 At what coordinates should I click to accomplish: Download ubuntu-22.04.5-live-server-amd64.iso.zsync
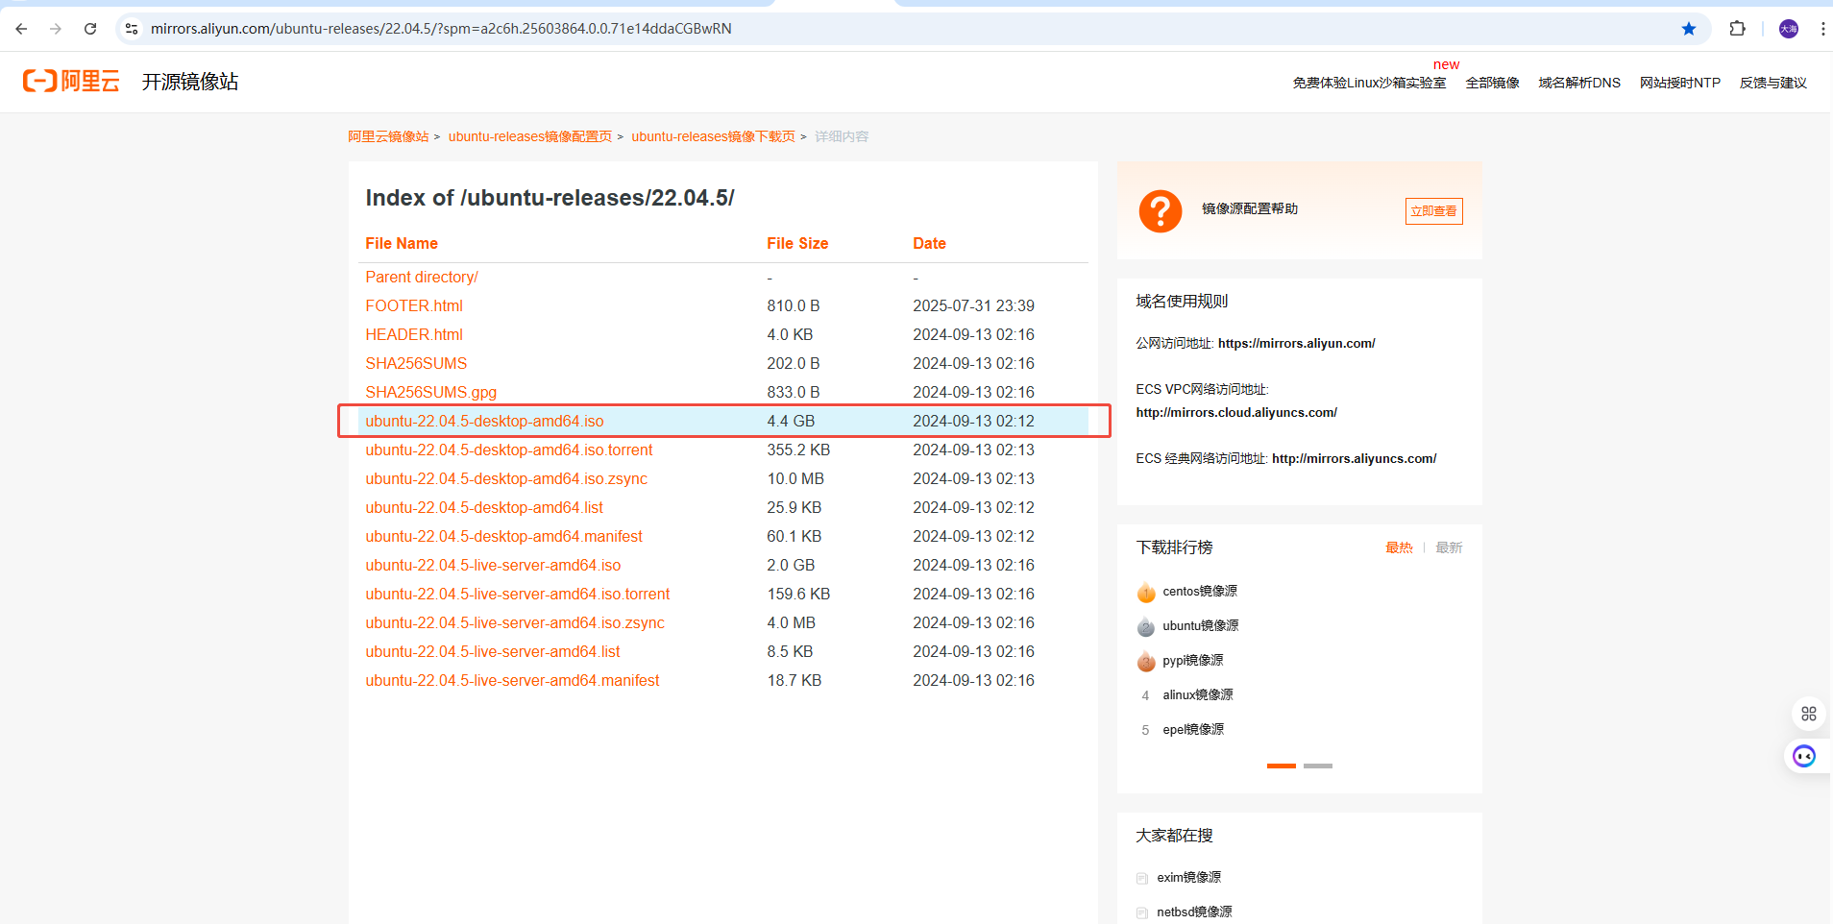click(x=515, y=622)
